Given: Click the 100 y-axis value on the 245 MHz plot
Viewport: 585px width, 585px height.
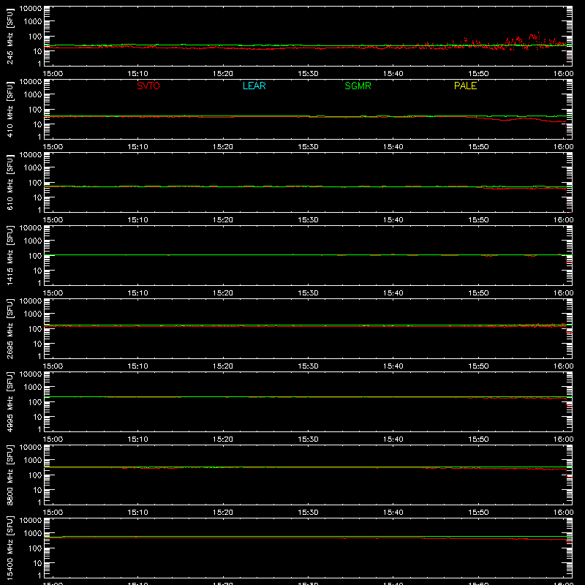Looking at the screenshot, I should (x=35, y=37).
